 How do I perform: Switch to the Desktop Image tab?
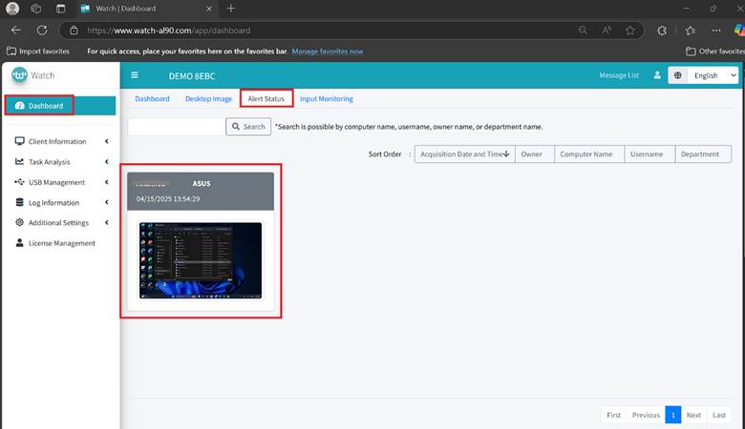coord(208,98)
